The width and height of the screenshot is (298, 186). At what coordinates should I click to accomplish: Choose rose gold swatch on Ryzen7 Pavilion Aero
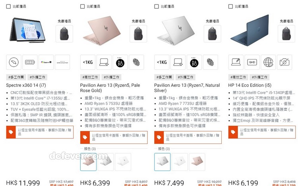(x=197, y=162)
